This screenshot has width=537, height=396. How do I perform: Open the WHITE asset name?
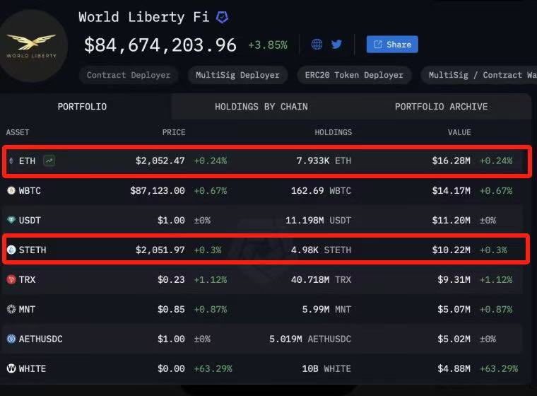click(33, 368)
